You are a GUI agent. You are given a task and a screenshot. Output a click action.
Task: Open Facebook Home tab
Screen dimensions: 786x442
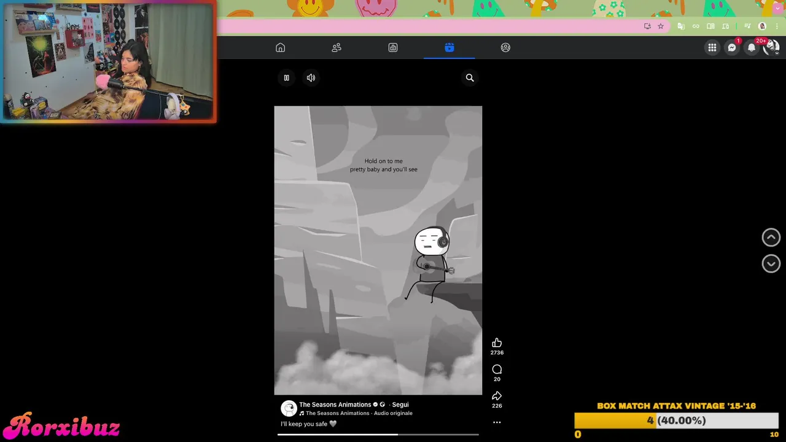pyautogui.click(x=281, y=48)
